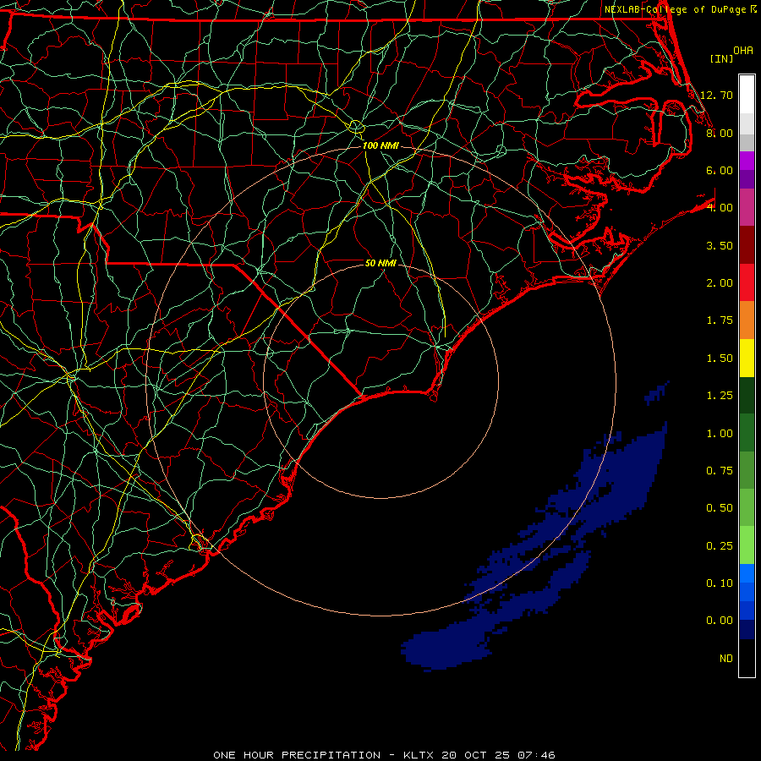Select the white legend color swatch

point(747,94)
